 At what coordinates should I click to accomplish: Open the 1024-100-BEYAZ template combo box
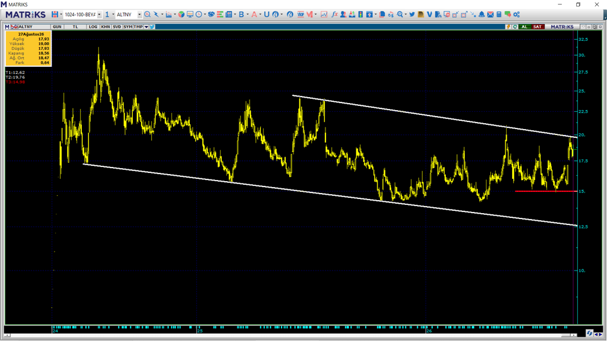click(82, 14)
